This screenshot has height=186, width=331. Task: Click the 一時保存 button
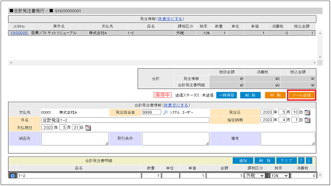(x=226, y=95)
